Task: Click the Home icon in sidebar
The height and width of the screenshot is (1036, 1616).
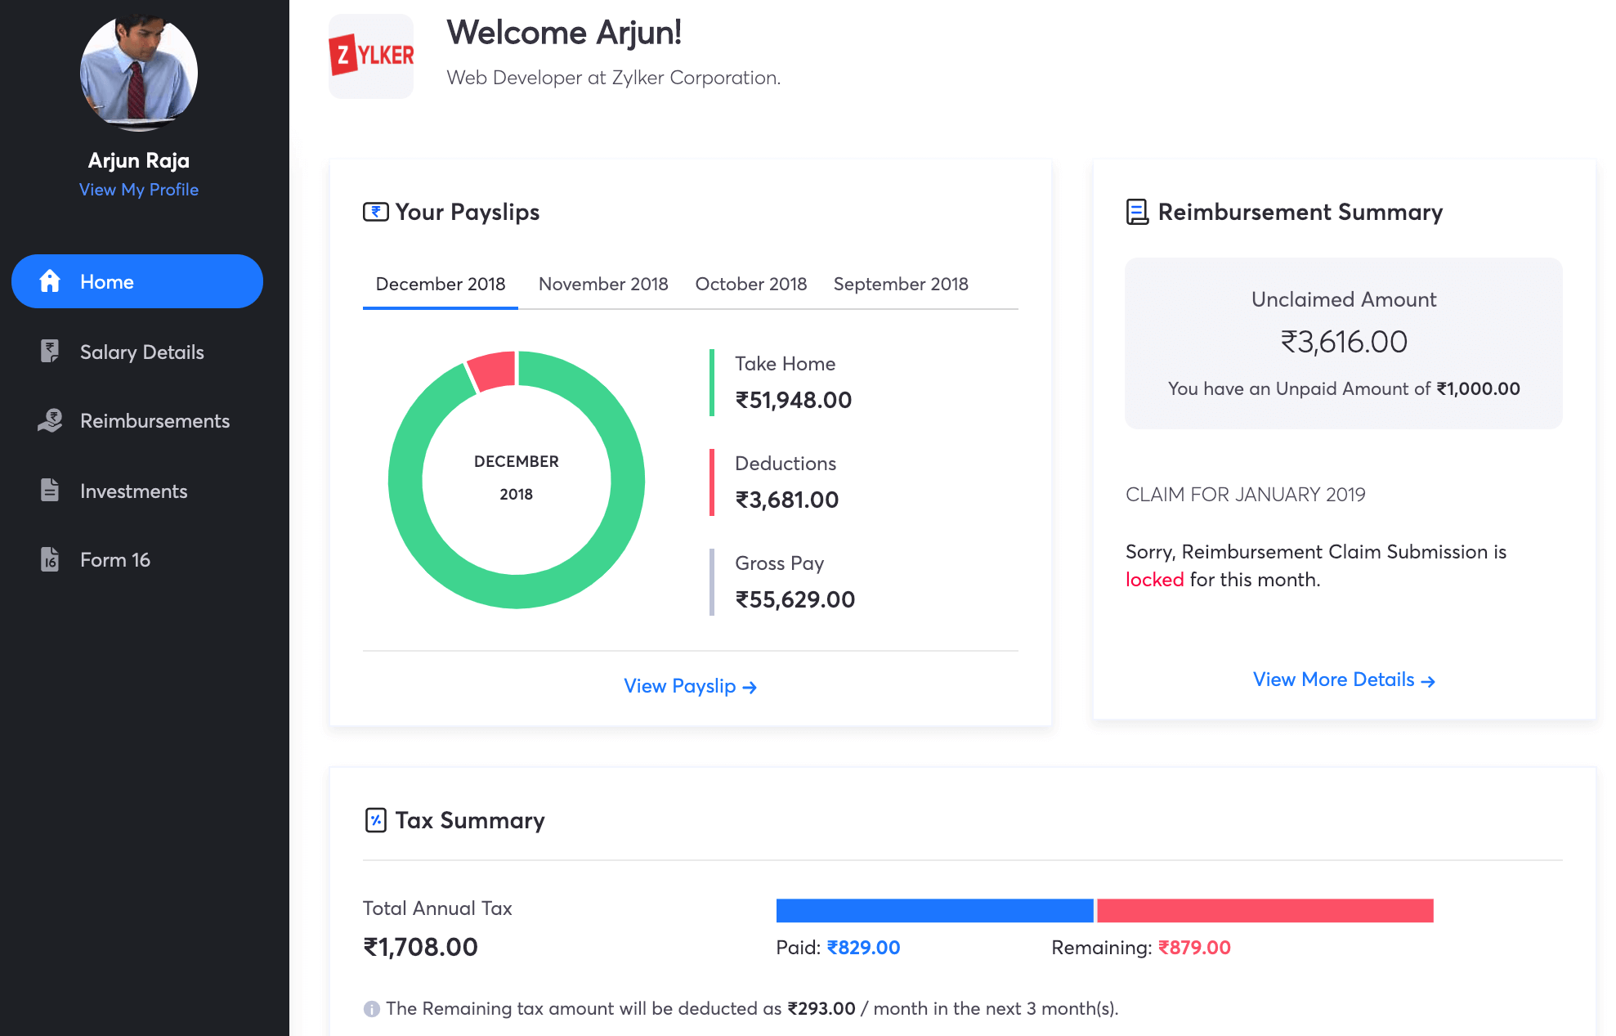Action: tap(50, 281)
